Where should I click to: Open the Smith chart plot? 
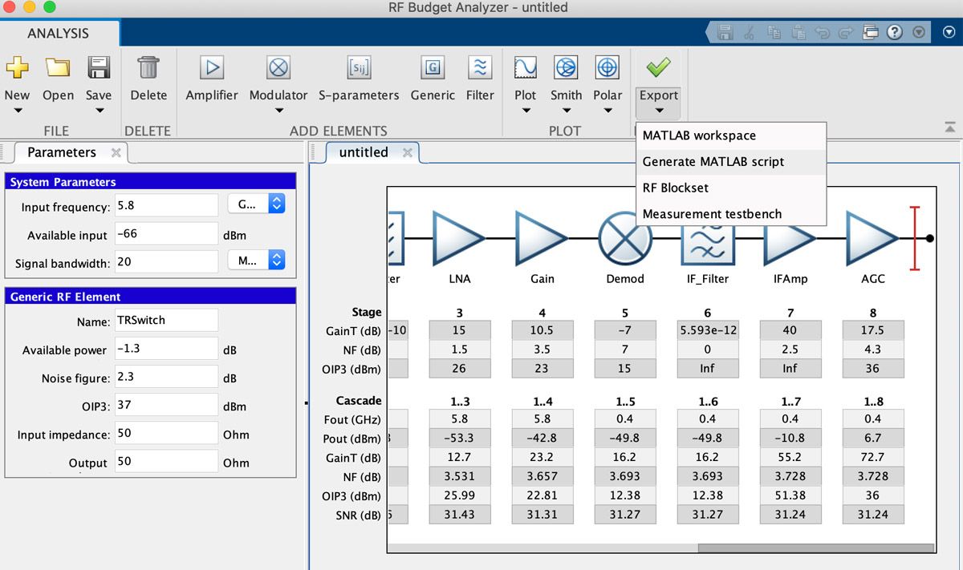click(x=566, y=69)
